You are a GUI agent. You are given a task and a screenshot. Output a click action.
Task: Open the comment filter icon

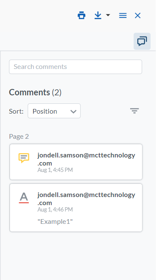coord(134,111)
